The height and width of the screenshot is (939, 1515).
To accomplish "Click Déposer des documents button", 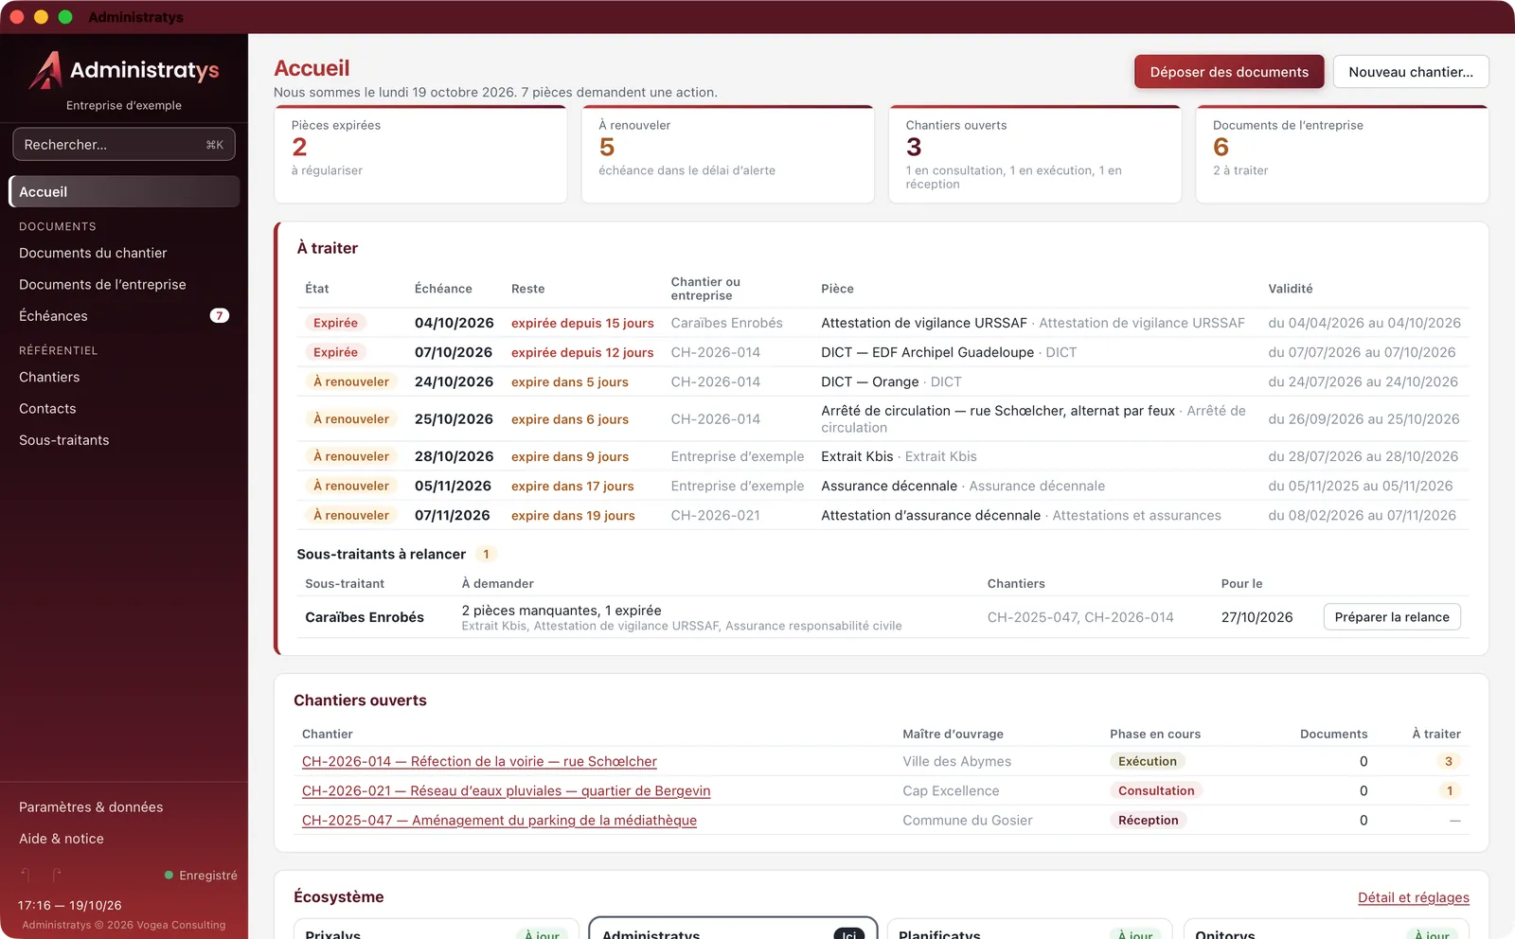I will (x=1229, y=72).
